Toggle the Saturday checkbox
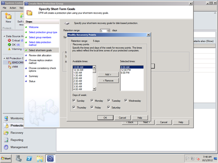Viewport: 218px width, 163px height. tap(108, 107)
